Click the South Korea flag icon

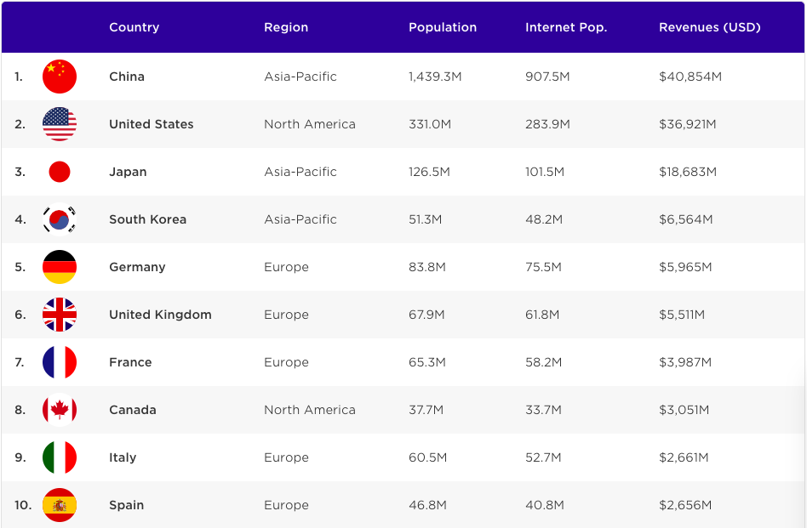tap(60, 219)
